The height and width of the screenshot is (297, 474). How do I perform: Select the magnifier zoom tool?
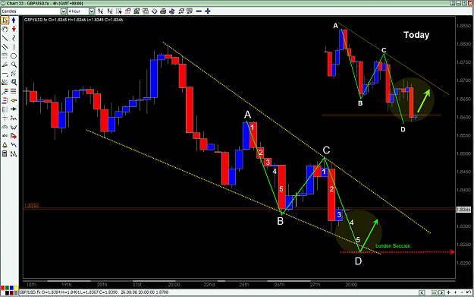pyautogui.click(x=14, y=65)
